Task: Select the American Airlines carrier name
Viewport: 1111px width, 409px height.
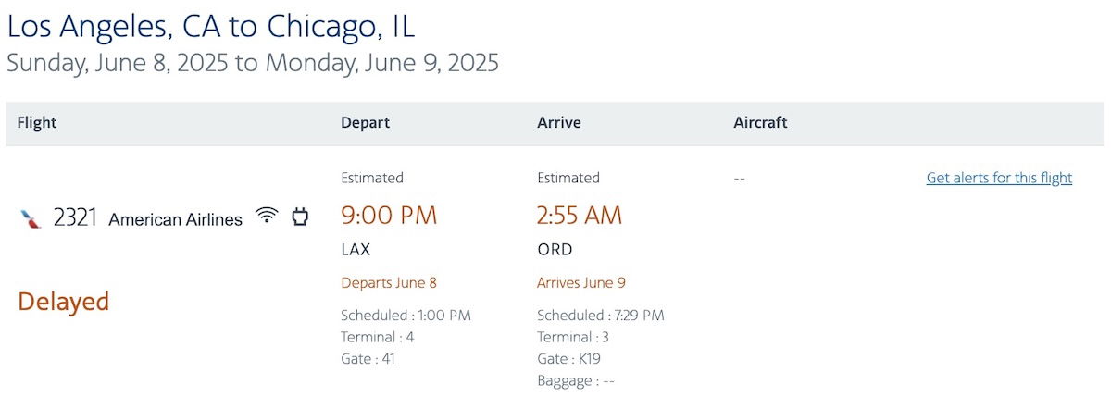Action: (x=175, y=219)
